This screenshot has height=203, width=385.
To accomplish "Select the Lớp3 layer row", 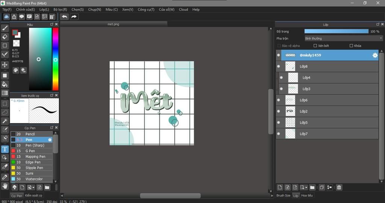I will pos(329,89).
